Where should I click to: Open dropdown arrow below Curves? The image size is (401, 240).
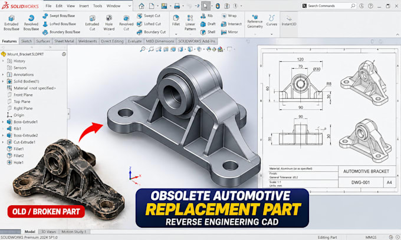point(272,34)
